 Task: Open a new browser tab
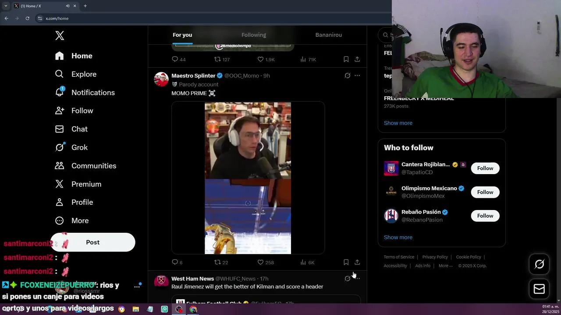(85, 6)
